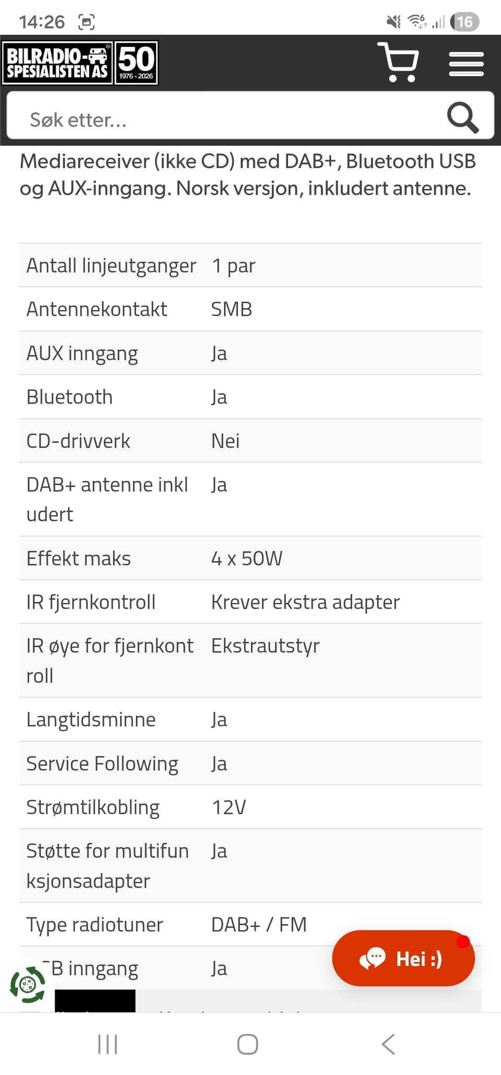Tap the Bilradio-Spesialisten AS logo

[x=57, y=63]
